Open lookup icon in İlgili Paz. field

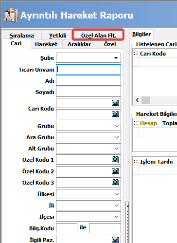point(115,240)
